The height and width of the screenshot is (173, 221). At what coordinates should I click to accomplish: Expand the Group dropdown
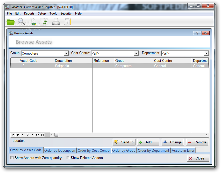pos(66,54)
